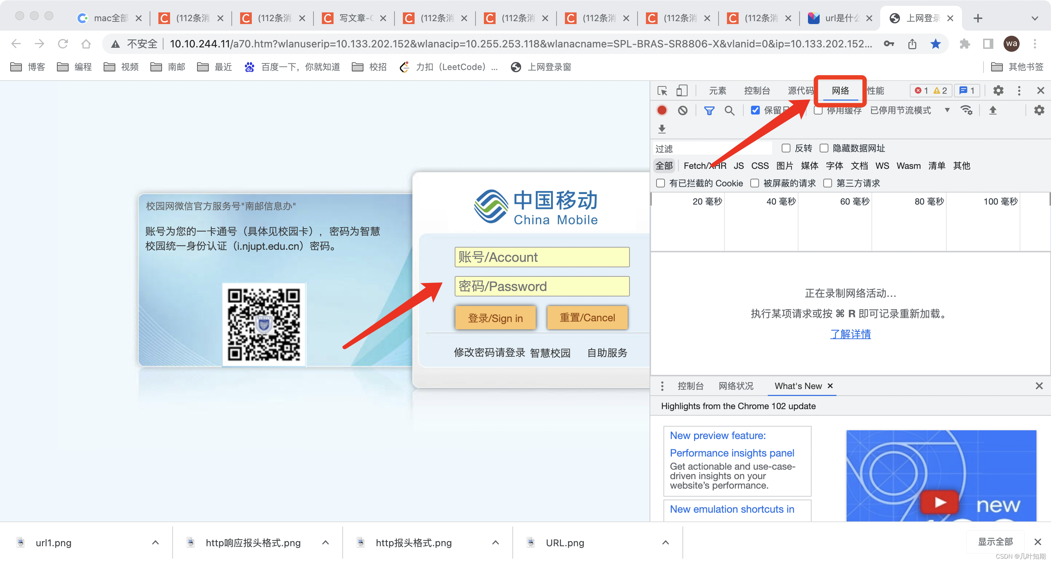Expand url1.png download options chevron
Screen dimensions: 1051x563
pyautogui.click(x=155, y=542)
